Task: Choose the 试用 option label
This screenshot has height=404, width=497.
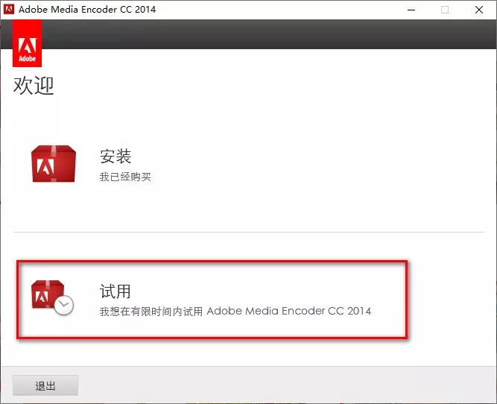Action: (115, 291)
